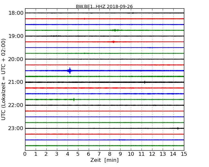Select the x-axis tick label 10
The image size is (209, 167).
[131, 154]
